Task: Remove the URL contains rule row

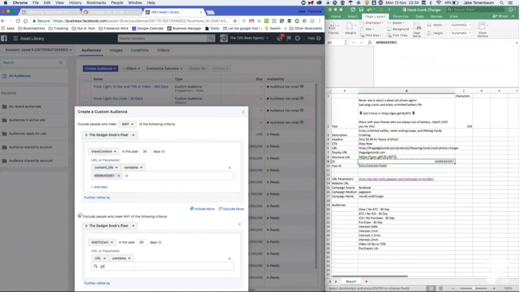Action: [229, 258]
